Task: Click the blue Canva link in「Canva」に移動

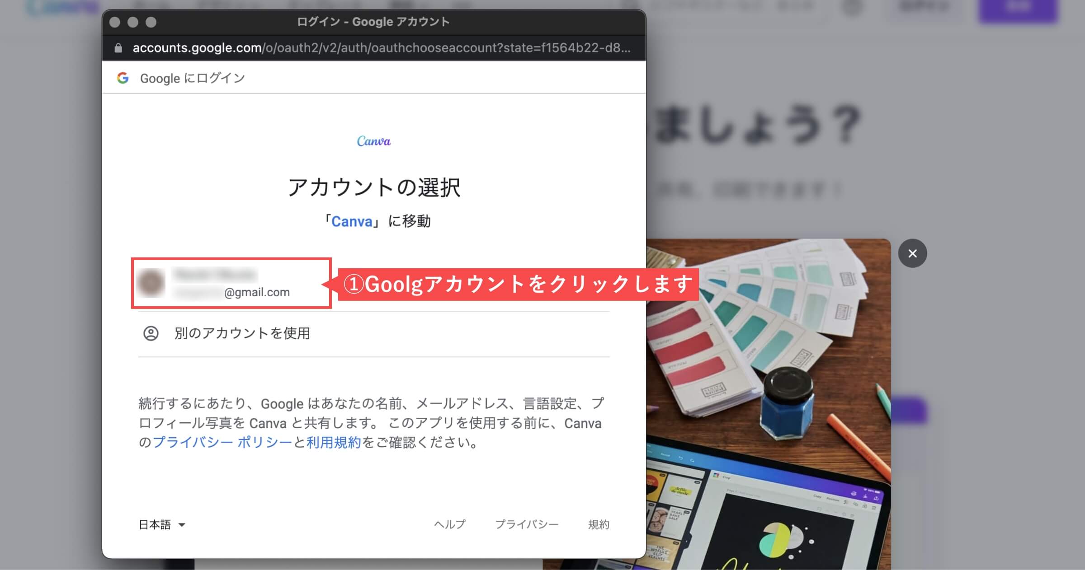Action: click(x=352, y=221)
